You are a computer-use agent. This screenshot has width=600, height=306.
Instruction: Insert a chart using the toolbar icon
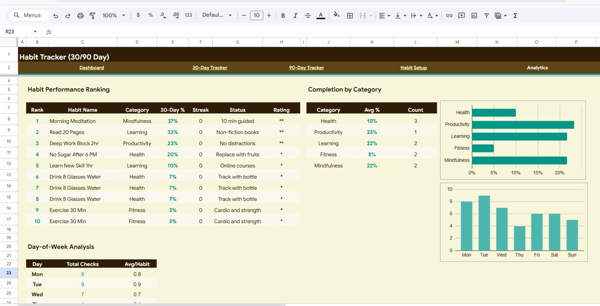click(473, 15)
